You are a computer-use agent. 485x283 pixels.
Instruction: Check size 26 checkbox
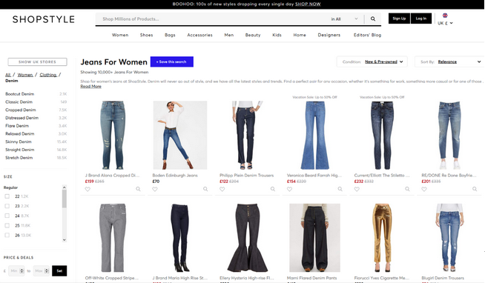tap(7, 235)
